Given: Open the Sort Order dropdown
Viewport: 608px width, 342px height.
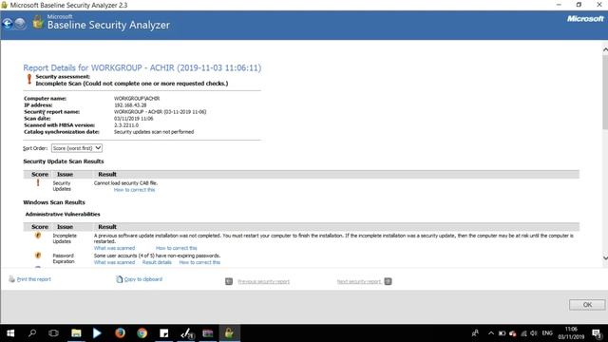Looking at the screenshot, I should pos(77,148).
